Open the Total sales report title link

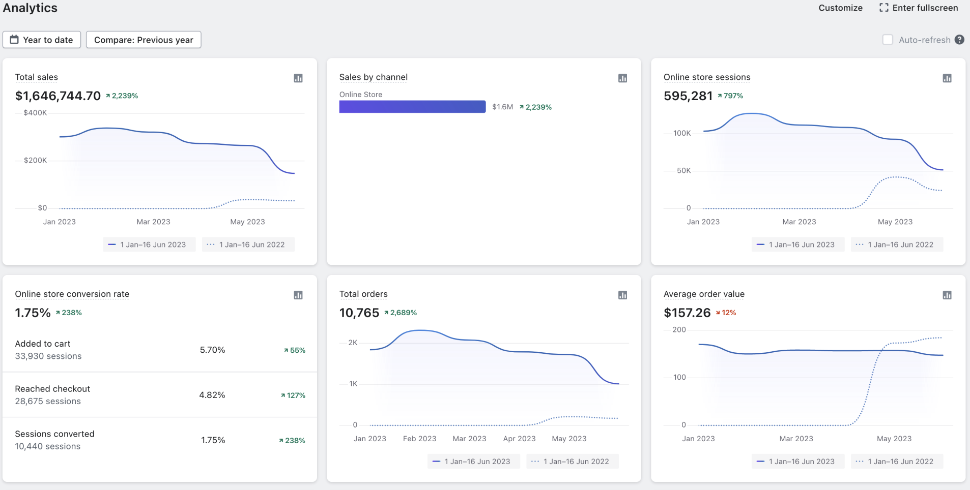point(36,77)
